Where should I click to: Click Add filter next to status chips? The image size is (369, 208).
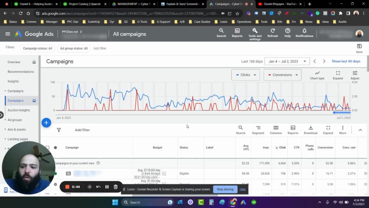pyautogui.click(x=100, y=48)
